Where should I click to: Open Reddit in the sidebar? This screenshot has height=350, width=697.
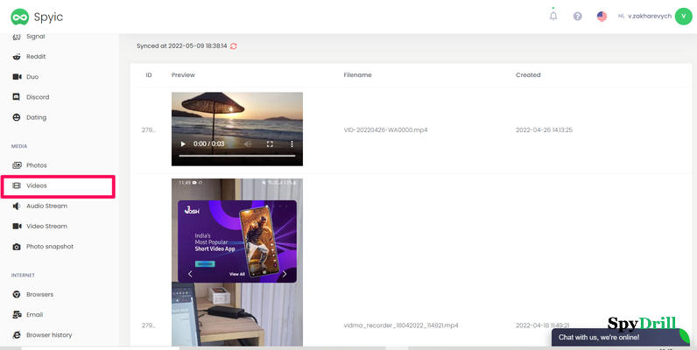pyautogui.click(x=36, y=57)
